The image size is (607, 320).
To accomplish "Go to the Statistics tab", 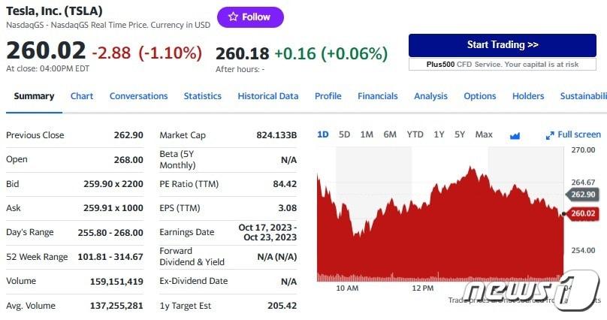I will (203, 96).
